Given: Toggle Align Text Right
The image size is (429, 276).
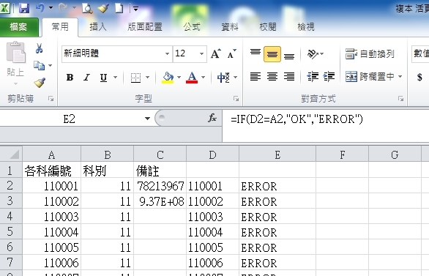Looking at the screenshot, I should pyautogui.click(x=289, y=77).
